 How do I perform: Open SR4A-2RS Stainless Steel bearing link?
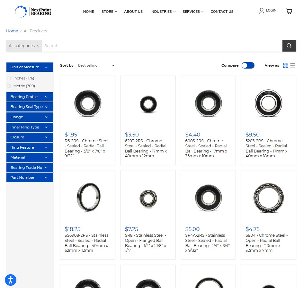coord(207,243)
